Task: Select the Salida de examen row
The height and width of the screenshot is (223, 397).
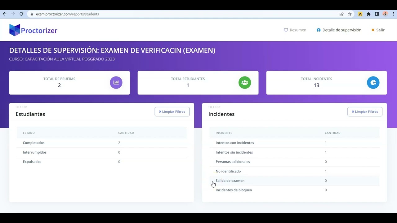Action: pos(294,181)
